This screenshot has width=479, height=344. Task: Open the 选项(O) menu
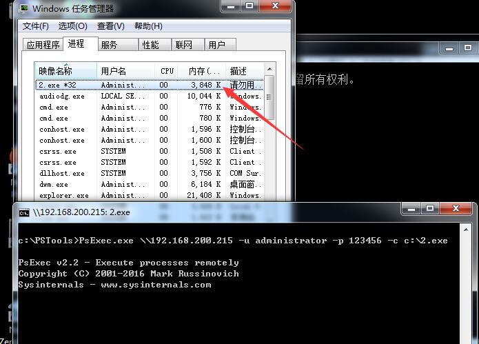[72, 26]
